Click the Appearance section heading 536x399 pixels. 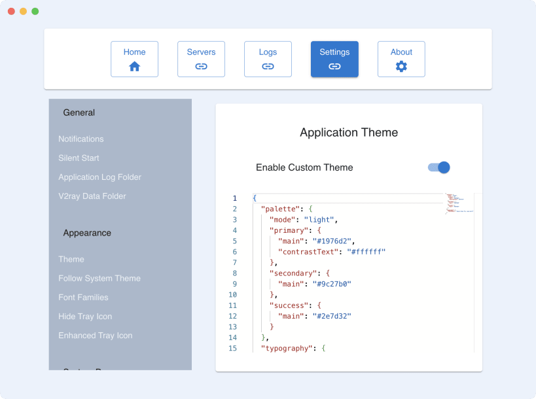[87, 233]
